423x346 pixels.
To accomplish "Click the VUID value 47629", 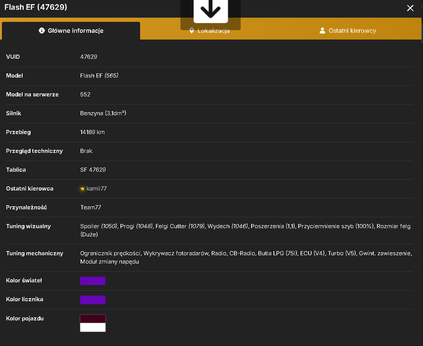I will click(x=89, y=57).
